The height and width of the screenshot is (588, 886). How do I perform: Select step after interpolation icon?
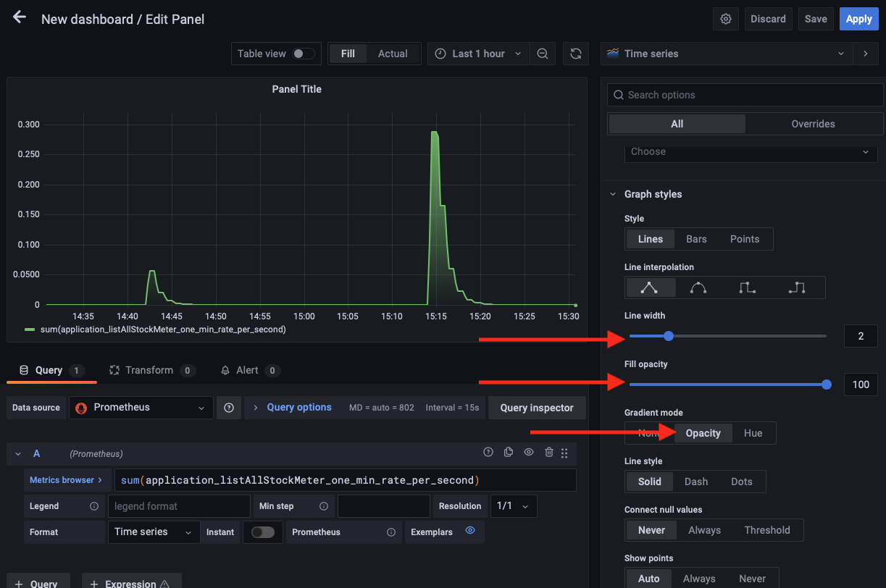pyautogui.click(x=797, y=287)
